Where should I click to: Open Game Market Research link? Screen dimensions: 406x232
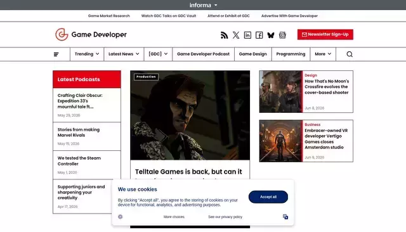click(x=108, y=16)
